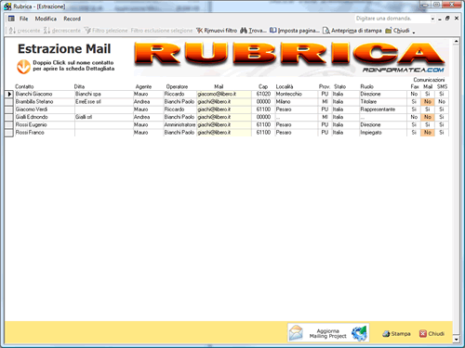
Task: Open the Modifica menu
Action: click(46, 19)
